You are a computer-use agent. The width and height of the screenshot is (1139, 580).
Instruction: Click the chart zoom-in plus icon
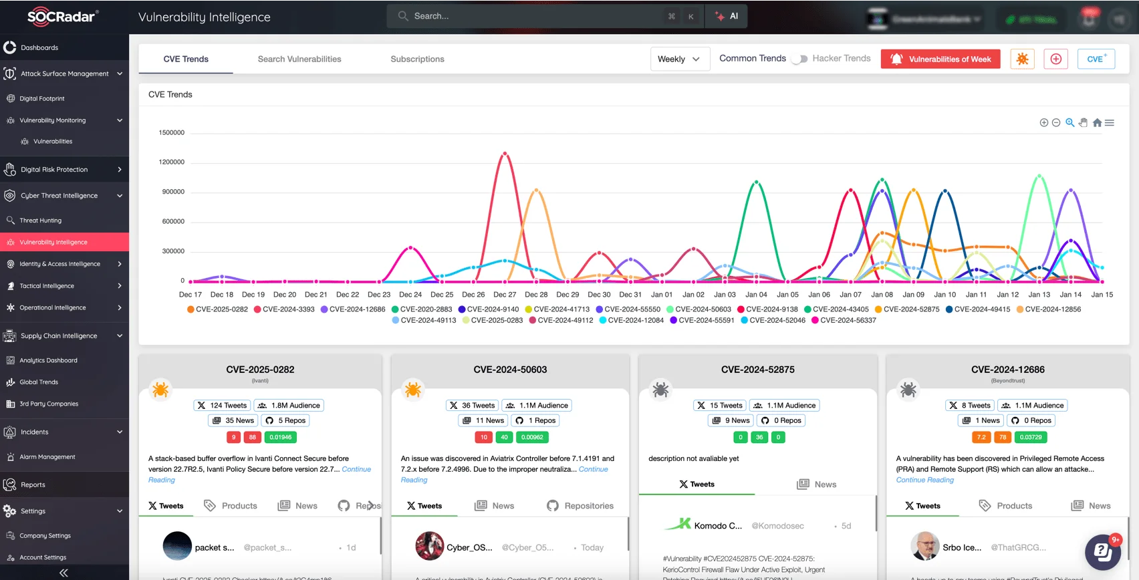tap(1043, 123)
